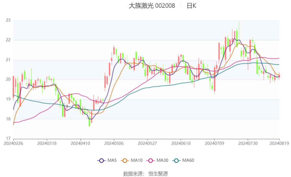The height and width of the screenshot is (177, 291).
Task: Toggle the MA60 teal legend marker
Action: (x=176, y=161)
